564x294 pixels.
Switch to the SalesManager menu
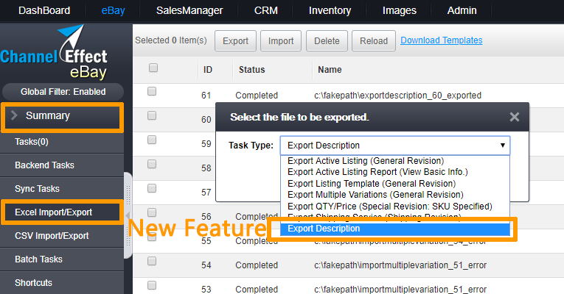189,11
